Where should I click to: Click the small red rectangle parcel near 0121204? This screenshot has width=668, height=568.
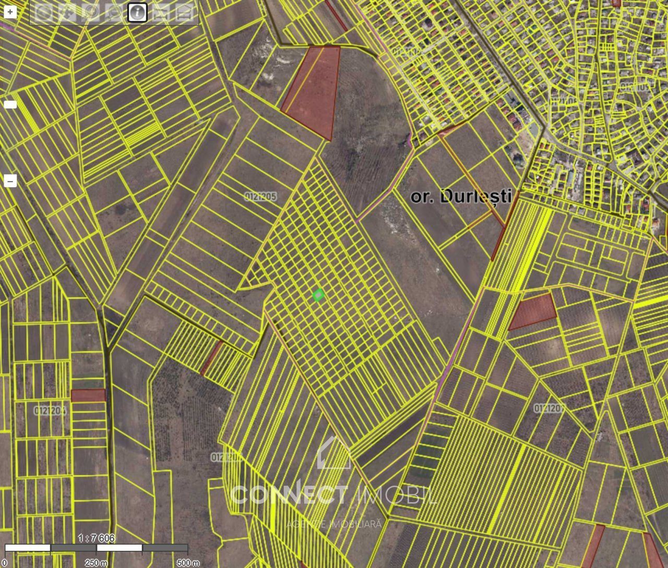click(x=88, y=395)
